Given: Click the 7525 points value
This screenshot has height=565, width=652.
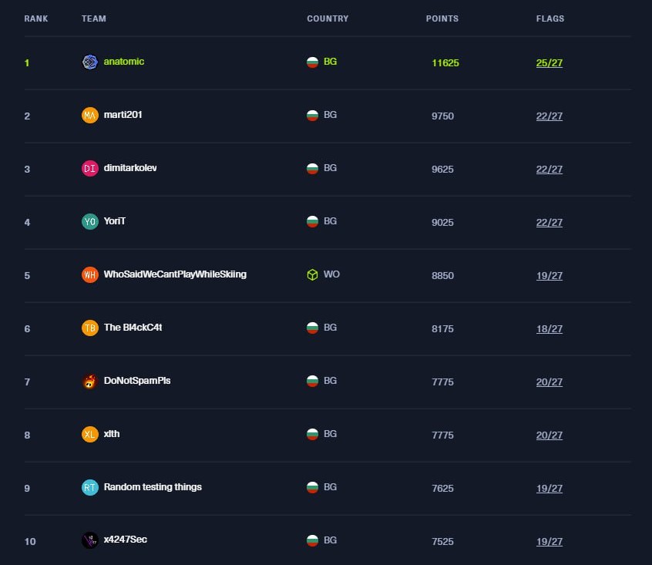Looking at the screenshot, I should click(443, 542).
